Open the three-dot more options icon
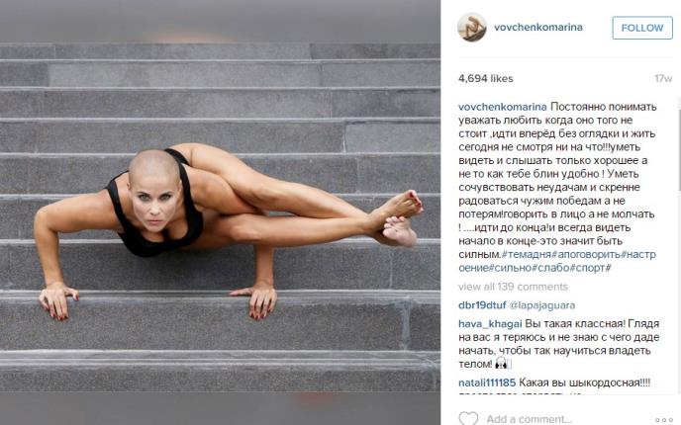The width and height of the screenshot is (681, 425). (663, 420)
